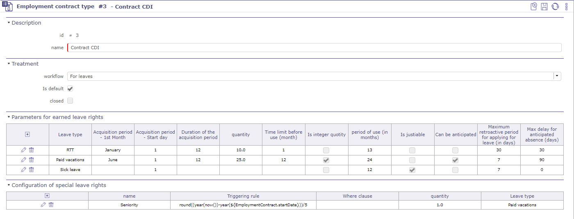Add a new special leave rights row
Viewport: 574px width, 219px height.
click(x=47, y=196)
